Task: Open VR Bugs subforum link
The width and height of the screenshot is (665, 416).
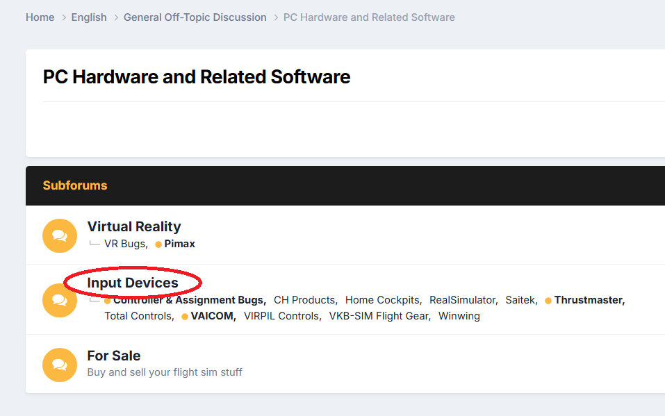Action: 126,244
